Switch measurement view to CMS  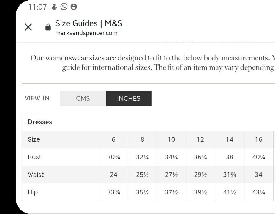83,98
